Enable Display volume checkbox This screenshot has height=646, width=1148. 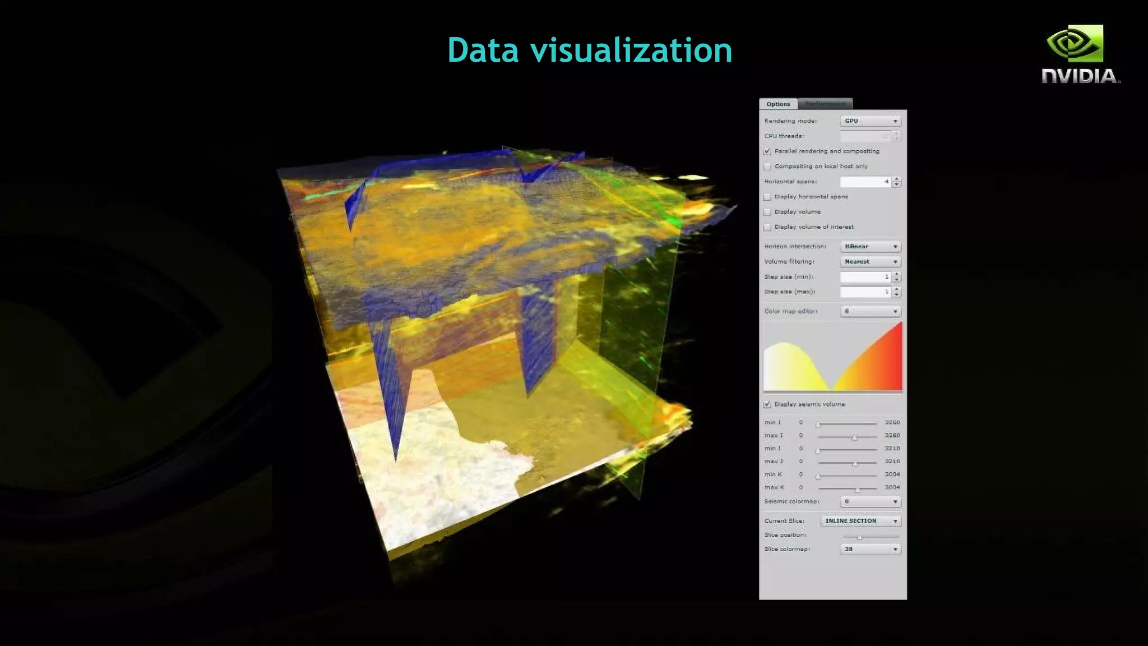[767, 212]
